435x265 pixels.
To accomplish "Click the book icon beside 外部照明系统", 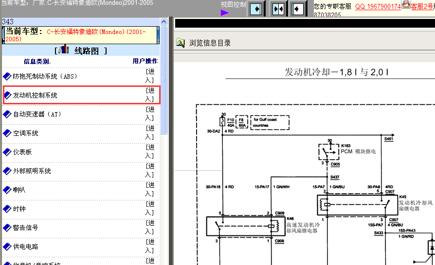I will (7, 171).
